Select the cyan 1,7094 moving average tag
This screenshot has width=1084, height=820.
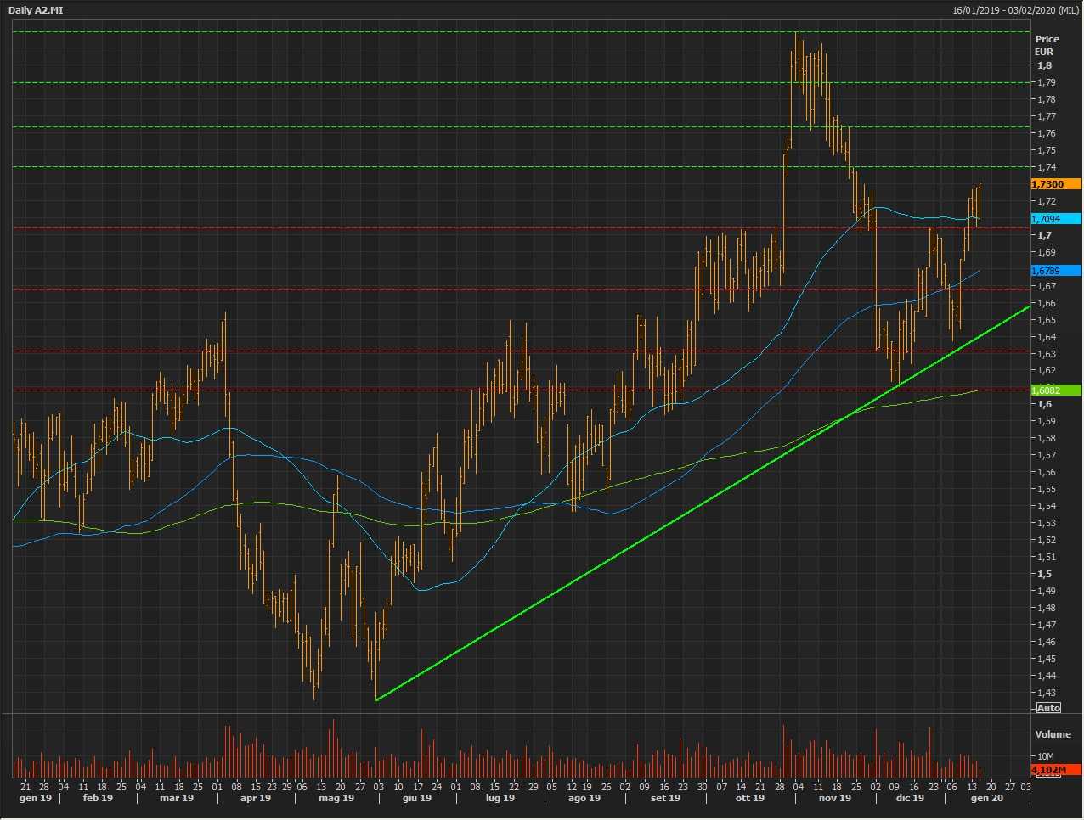pyautogui.click(x=1056, y=219)
